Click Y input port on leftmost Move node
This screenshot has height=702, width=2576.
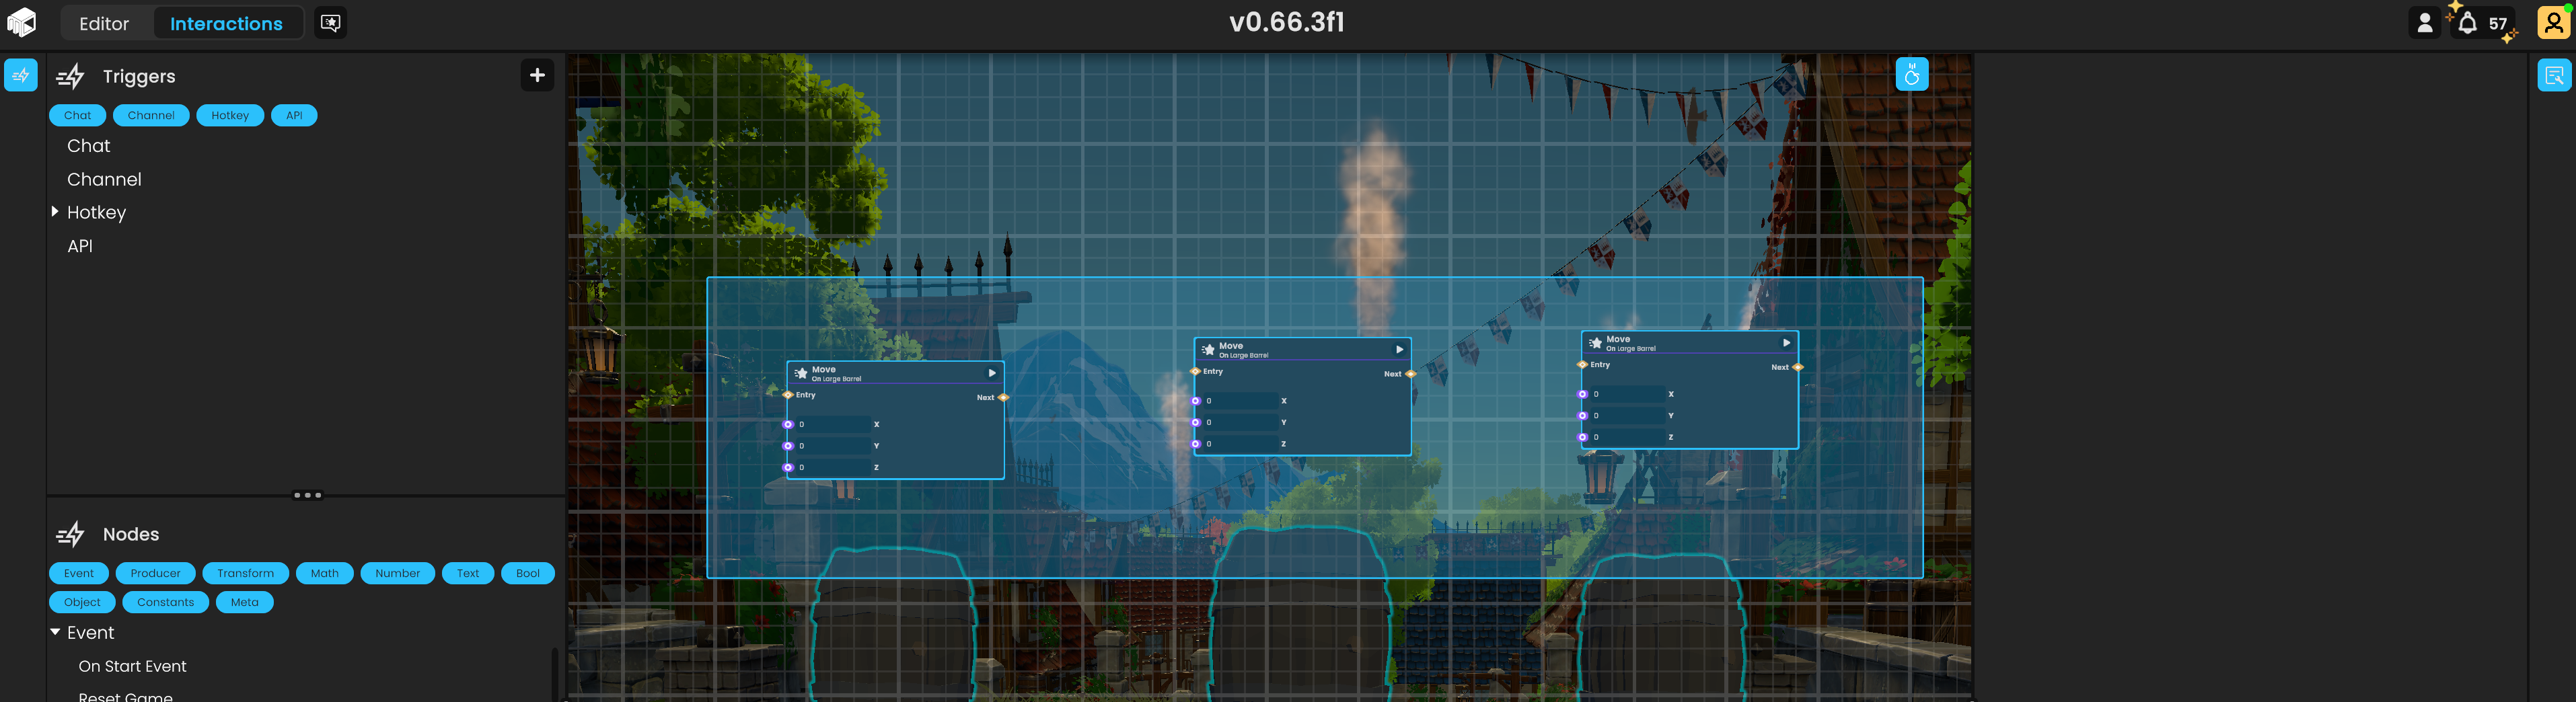[x=788, y=446]
